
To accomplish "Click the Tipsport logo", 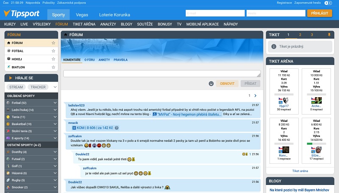I will pyautogui.click(x=21, y=14).
